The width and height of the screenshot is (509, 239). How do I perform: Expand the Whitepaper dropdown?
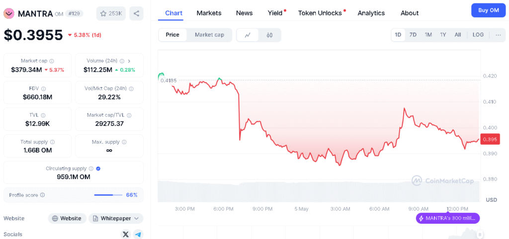coord(137,218)
